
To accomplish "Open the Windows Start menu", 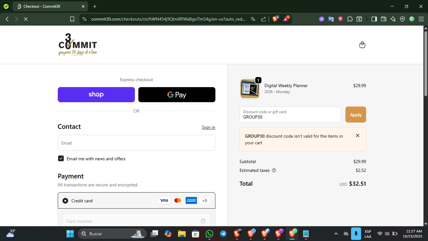I will point(70,234).
